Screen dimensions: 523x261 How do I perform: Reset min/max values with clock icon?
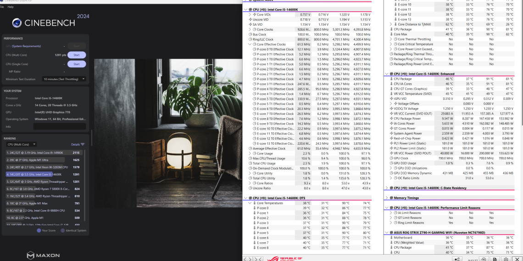coord(484,259)
